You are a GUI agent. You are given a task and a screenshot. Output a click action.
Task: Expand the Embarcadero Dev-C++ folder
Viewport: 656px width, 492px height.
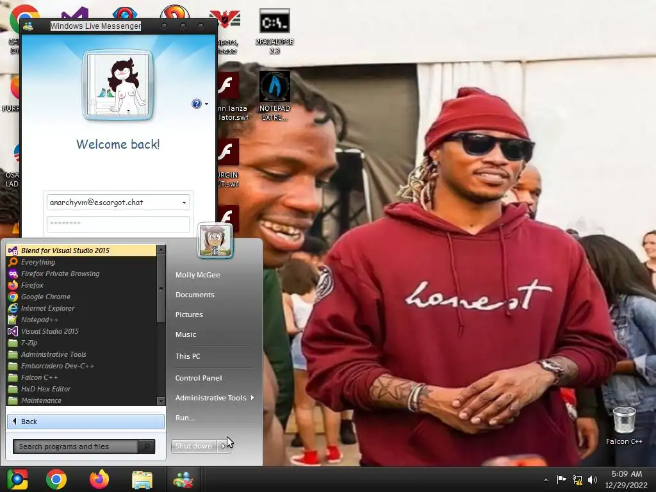[x=81, y=366]
